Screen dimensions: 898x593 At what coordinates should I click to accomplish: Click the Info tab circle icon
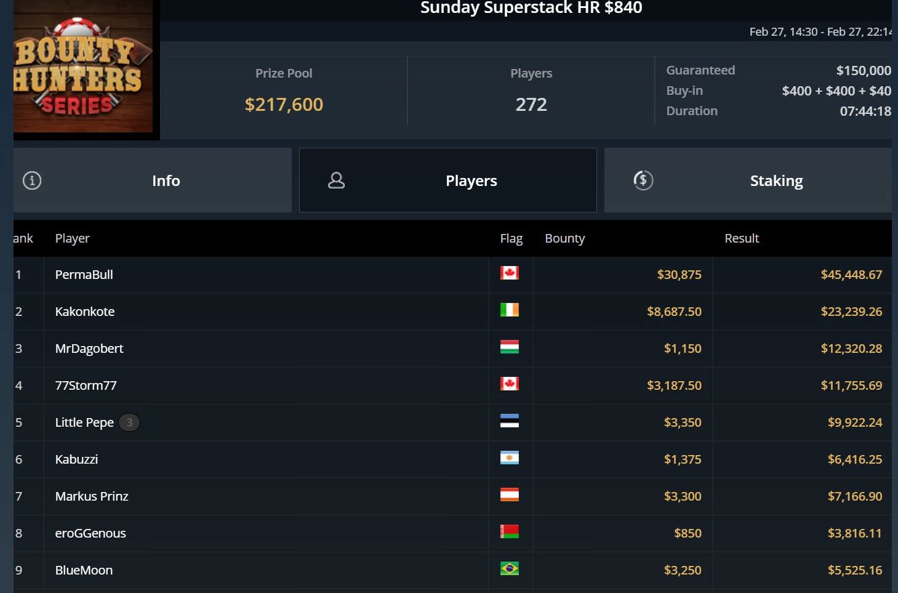(x=32, y=180)
